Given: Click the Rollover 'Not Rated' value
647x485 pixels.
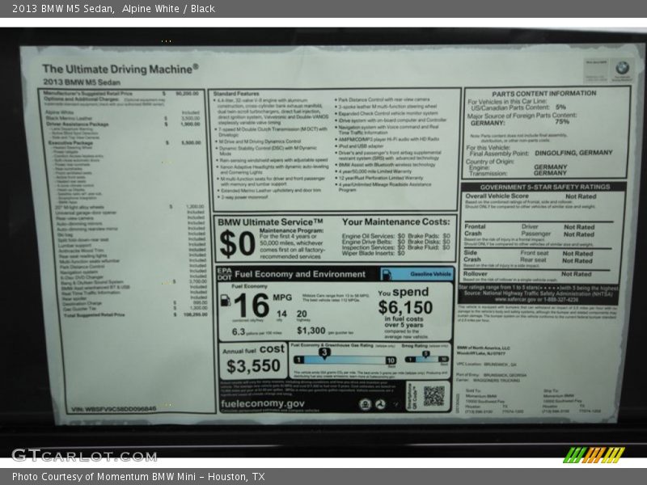Looking at the screenshot, I should (x=576, y=274).
